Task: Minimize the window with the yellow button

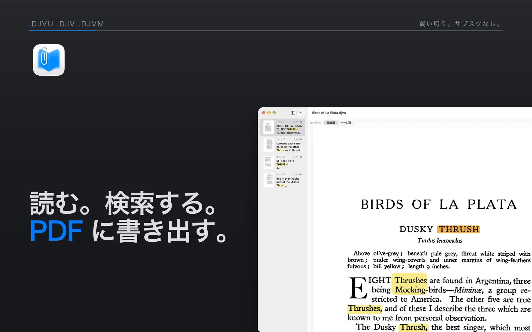Action: pyautogui.click(x=269, y=113)
